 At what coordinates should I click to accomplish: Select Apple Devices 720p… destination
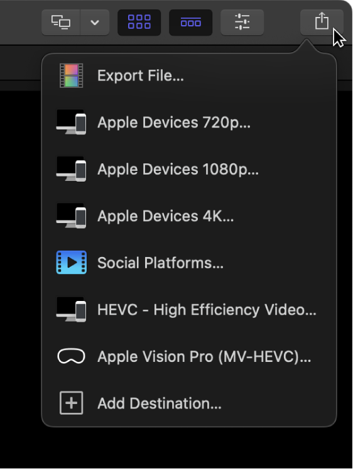[189, 123]
